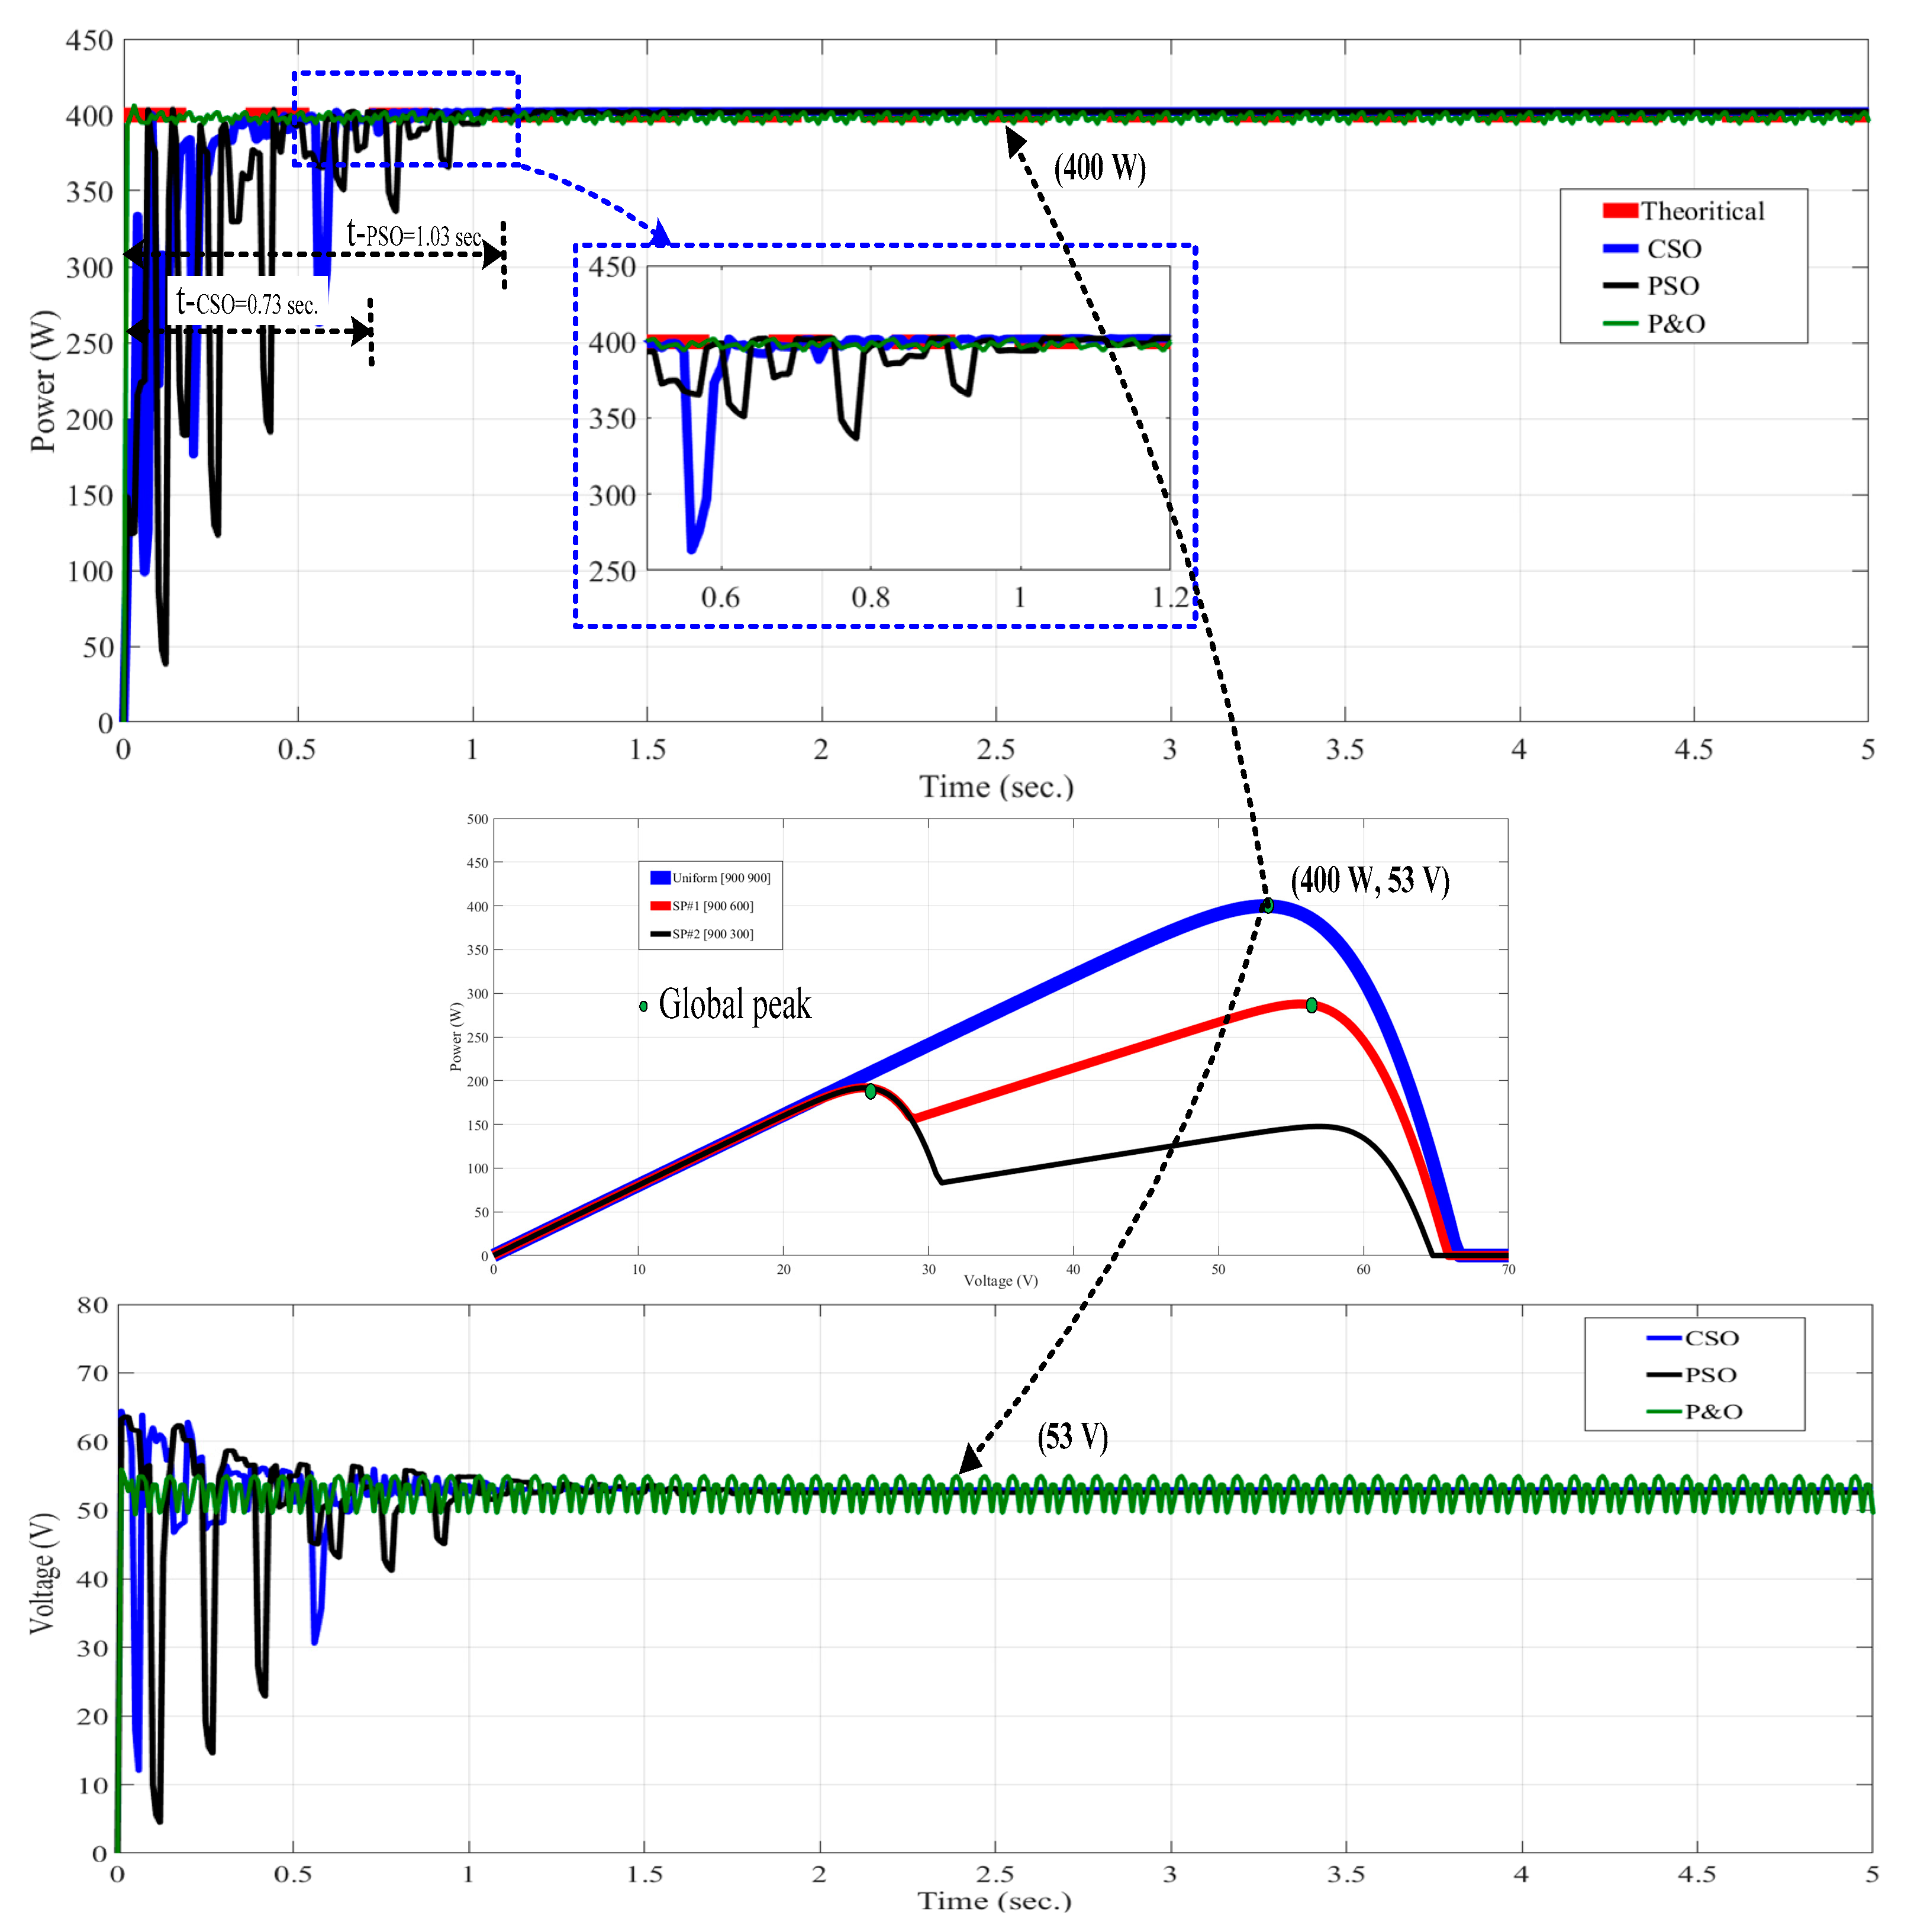Screen dimensions: 1914x1932
Task: Click the t-PSO=1.03 sec annotation
Action: [x=414, y=235]
